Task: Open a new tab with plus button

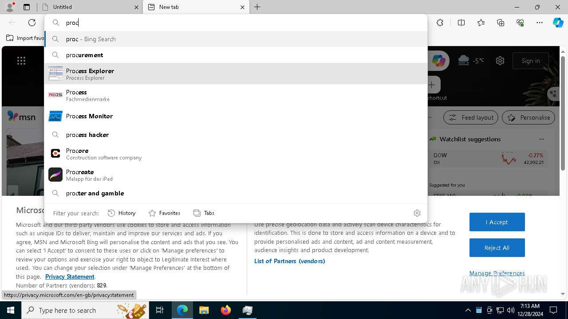Action: click(257, 7)
